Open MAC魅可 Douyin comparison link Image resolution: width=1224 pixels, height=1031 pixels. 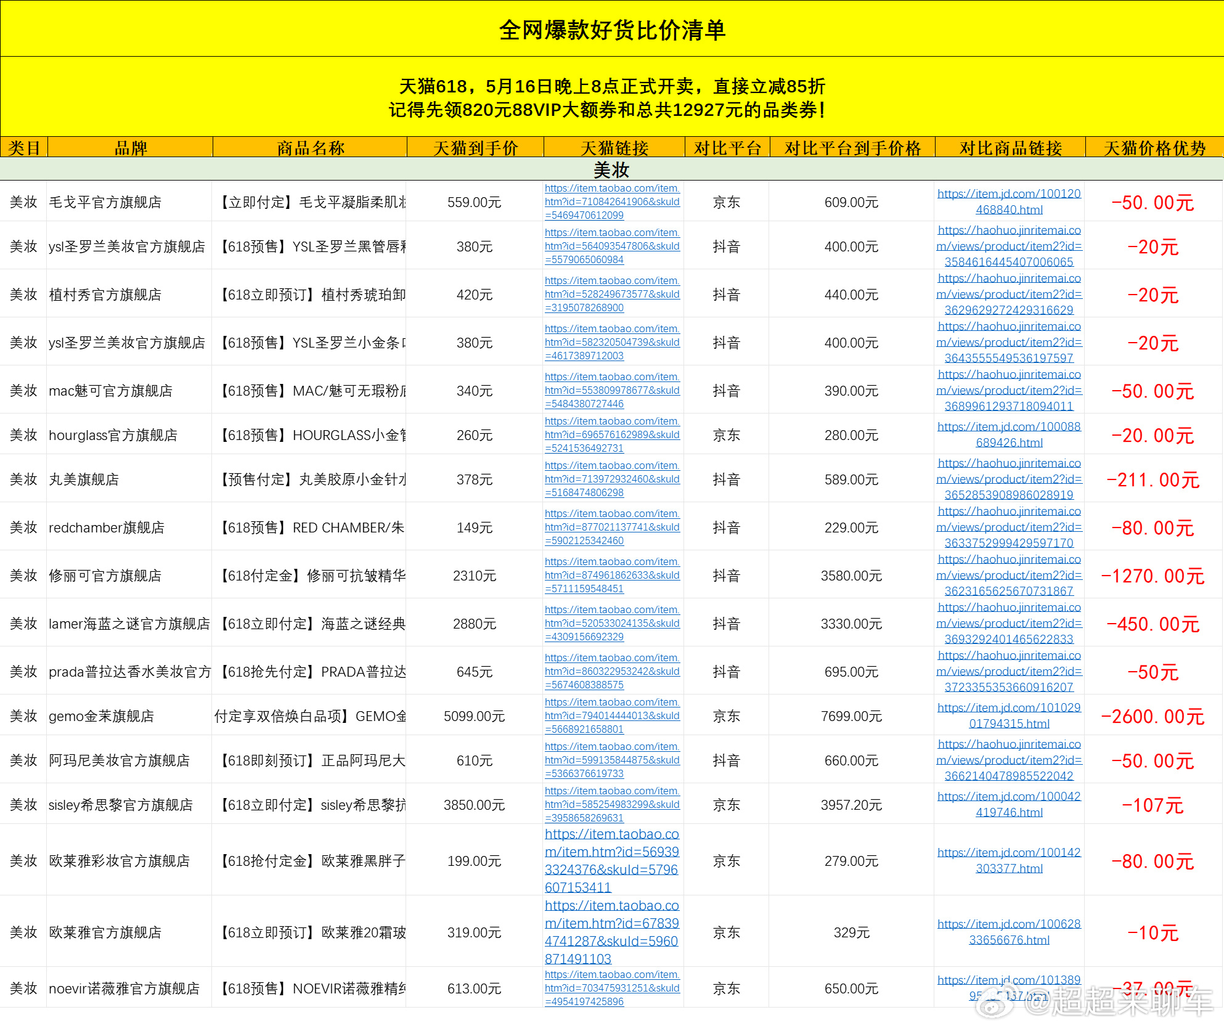click(x=1009, y=390)
